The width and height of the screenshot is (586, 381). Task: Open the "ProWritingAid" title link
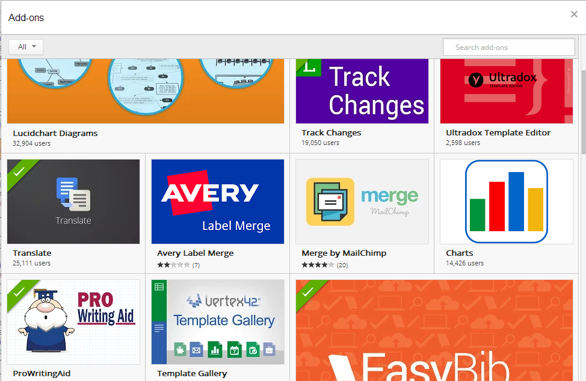pyautogui.click(x=42, y=374)
